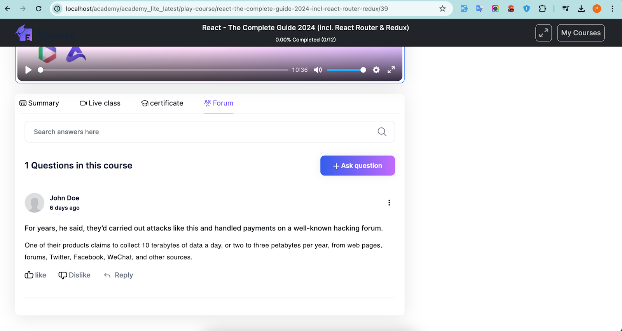Open the Live class tab

(100, 103)
